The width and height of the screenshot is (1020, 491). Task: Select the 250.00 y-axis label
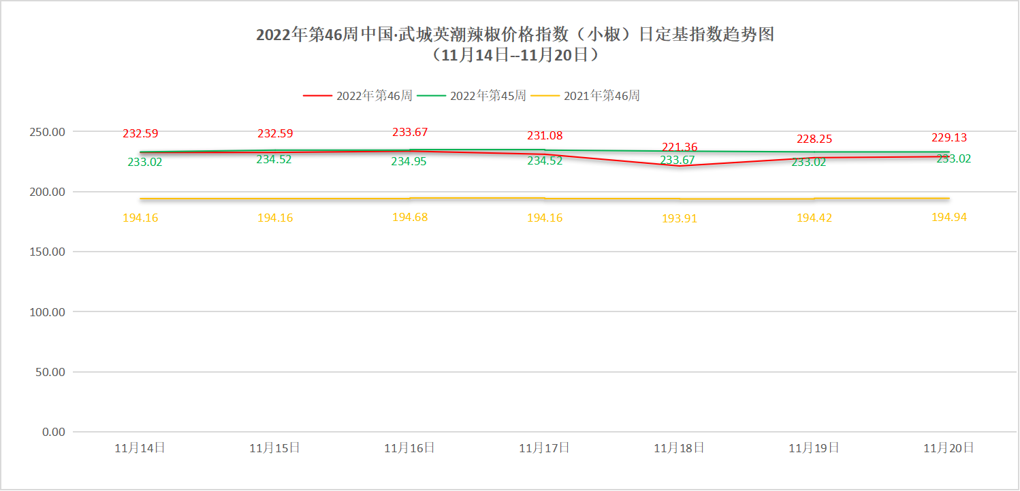click(x=49, y=132)
